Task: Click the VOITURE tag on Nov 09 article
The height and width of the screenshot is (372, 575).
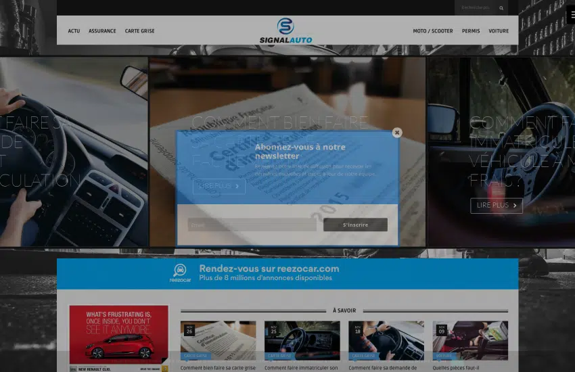Action: point(444,356)
